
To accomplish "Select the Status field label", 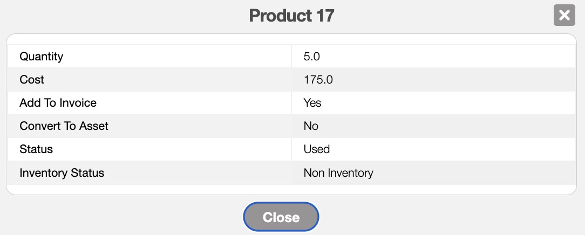I will [x=36, y=149].
